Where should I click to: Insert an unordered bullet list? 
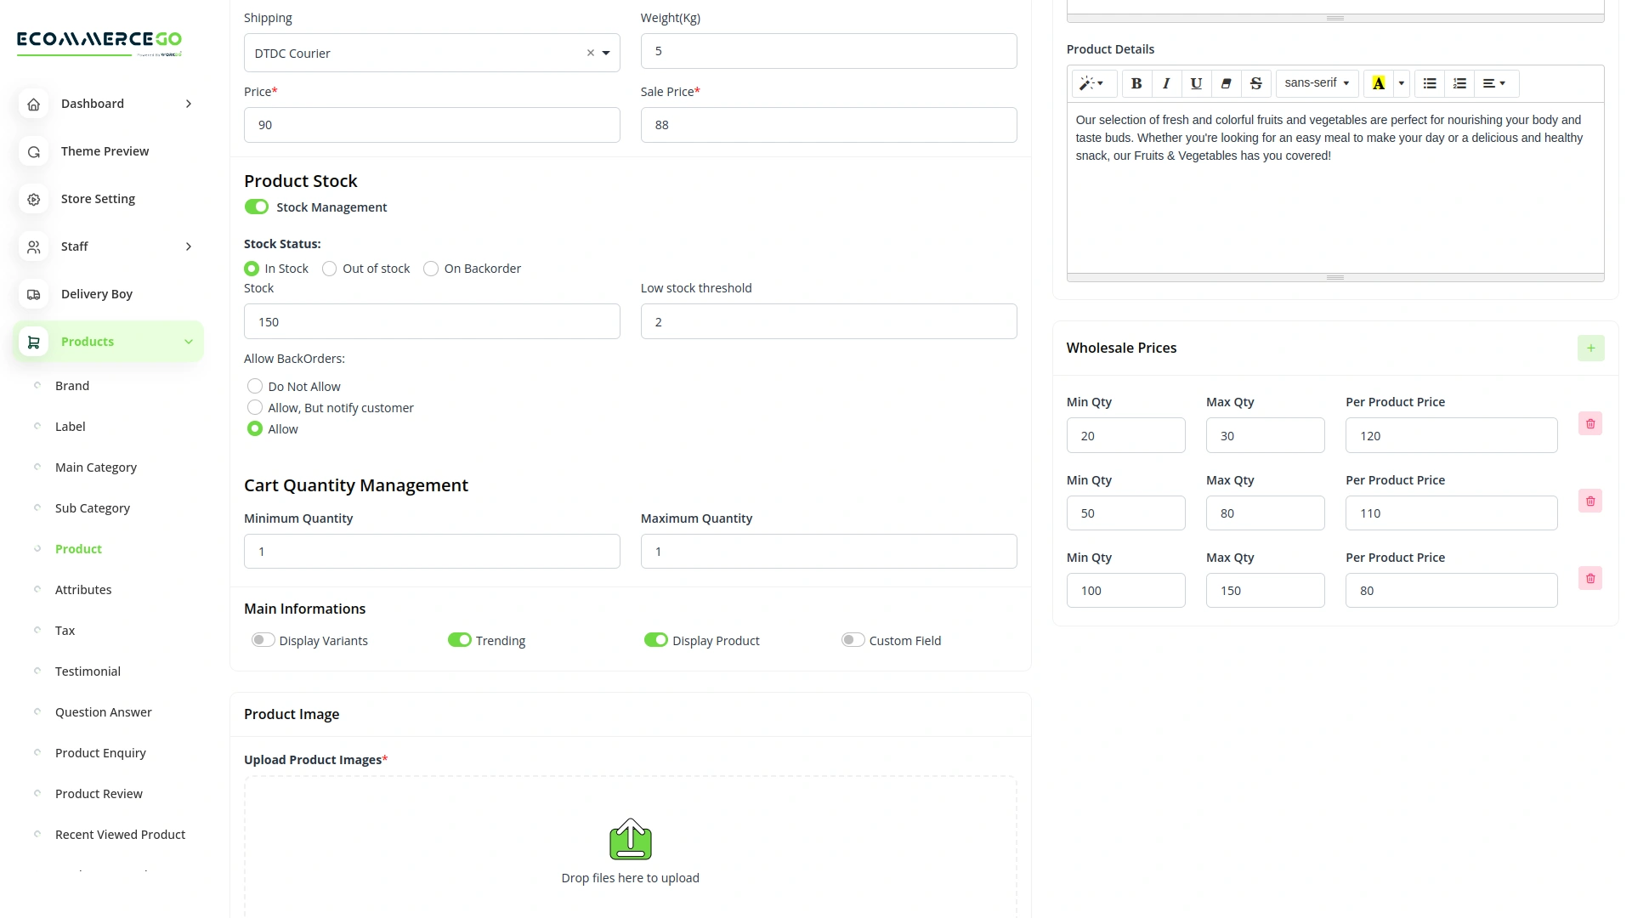1430,83
